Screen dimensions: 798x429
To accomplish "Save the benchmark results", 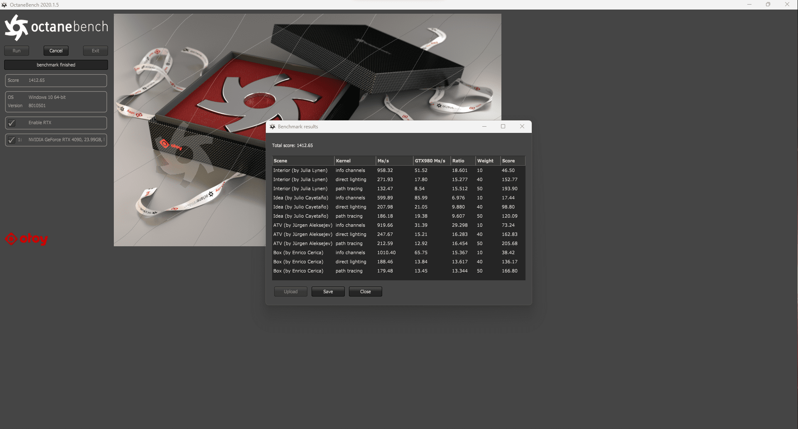I will 328,292.
